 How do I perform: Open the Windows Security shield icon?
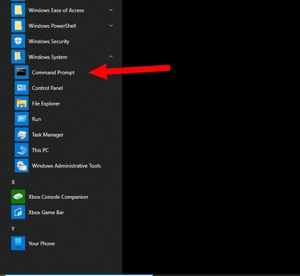18,41
